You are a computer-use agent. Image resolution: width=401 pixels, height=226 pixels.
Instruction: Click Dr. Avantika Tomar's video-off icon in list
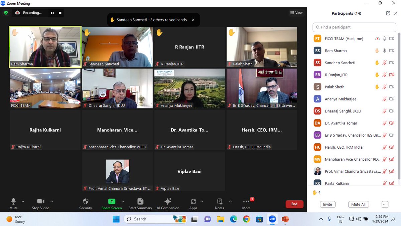pos(392,123)
